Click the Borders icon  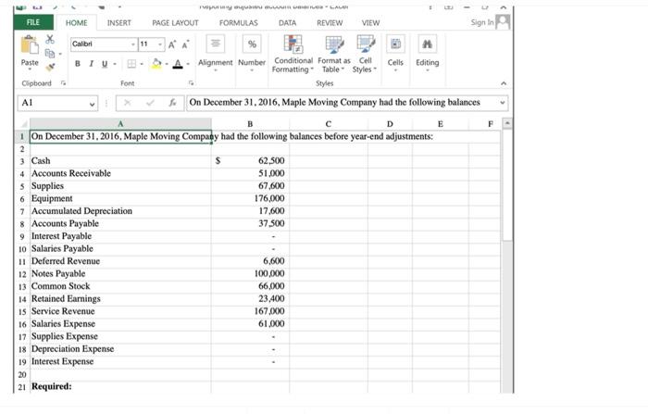pos(131,64)
